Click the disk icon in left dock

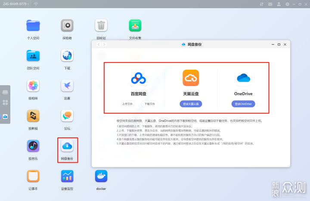[x=5, y=92]
